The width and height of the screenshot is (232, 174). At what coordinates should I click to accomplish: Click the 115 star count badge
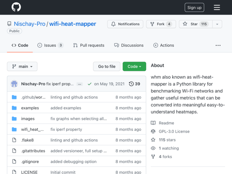(204, 24)
